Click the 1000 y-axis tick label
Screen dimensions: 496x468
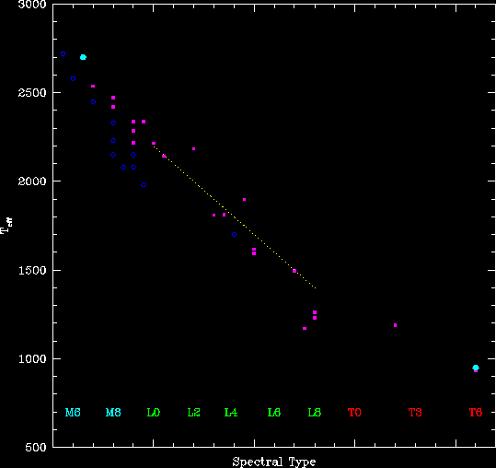click(x=32, y=358)
